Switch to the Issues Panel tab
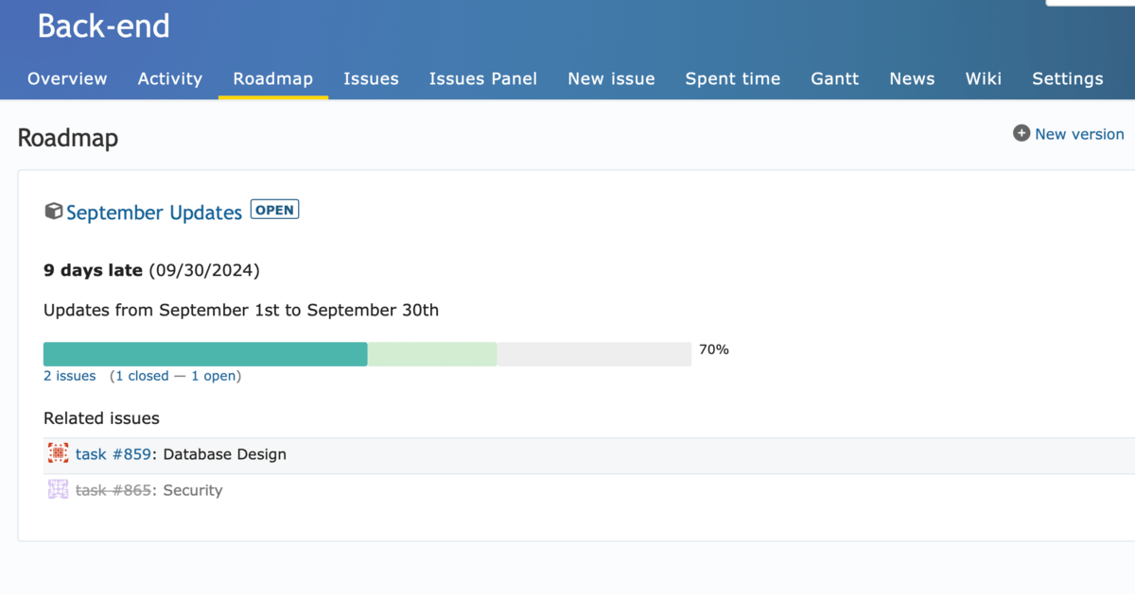1135x595 pixels. (483, 79)
